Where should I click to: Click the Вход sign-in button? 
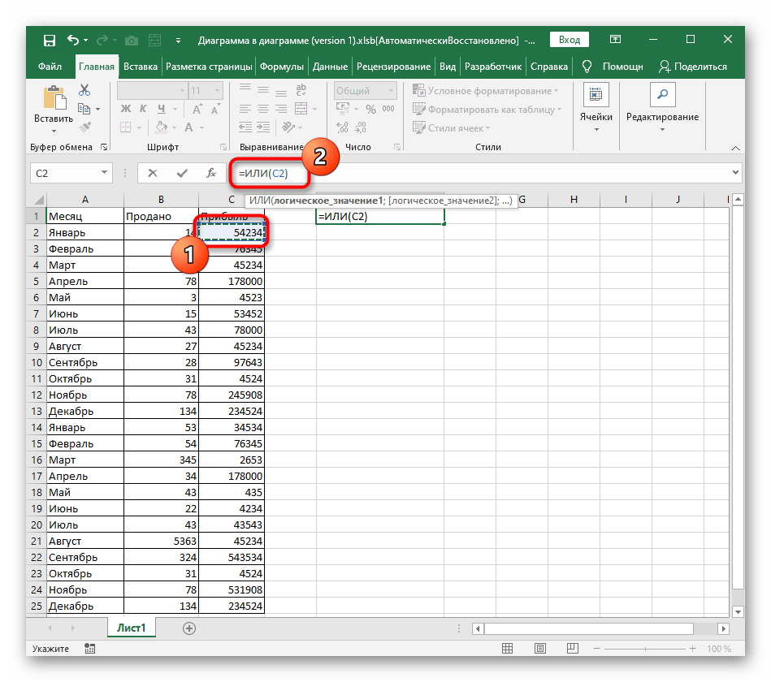[570, 40]
